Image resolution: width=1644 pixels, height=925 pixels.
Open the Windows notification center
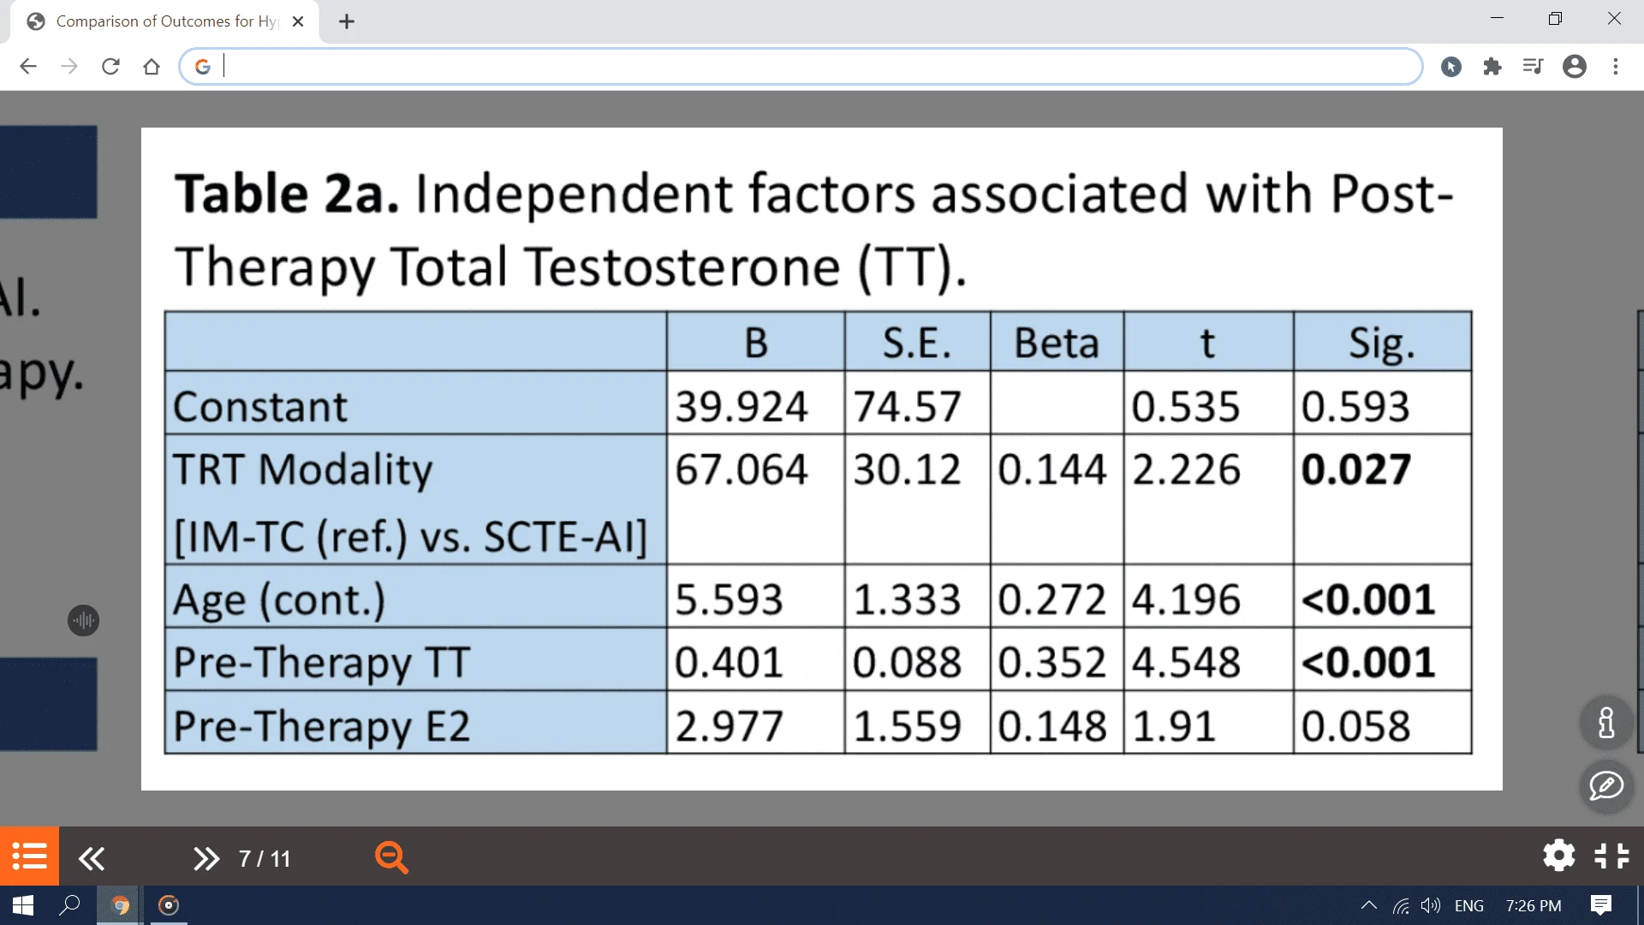[1600, 905]
